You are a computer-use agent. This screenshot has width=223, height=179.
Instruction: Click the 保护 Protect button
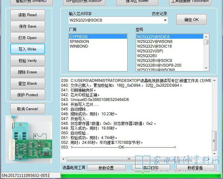coord(27,95)
